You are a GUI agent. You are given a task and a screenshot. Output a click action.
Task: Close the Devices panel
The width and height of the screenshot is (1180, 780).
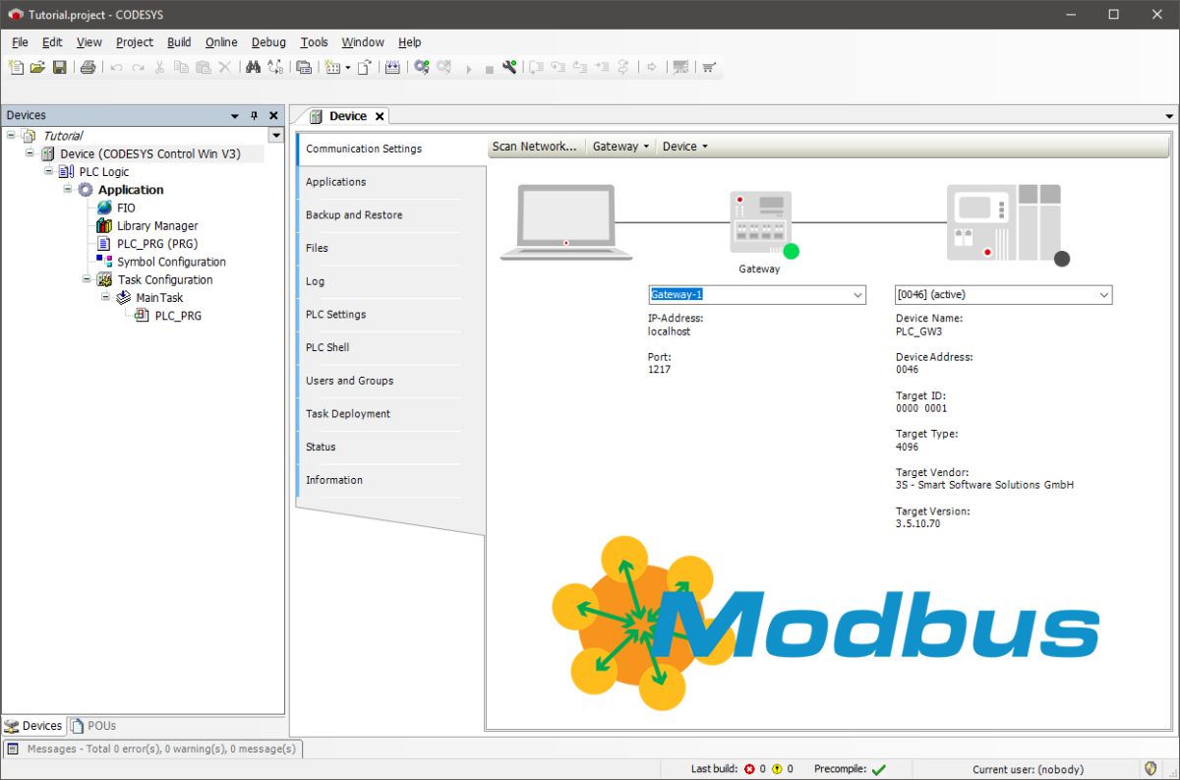(273, 115)
